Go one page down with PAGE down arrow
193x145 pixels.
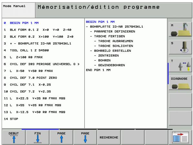[85, 137]
